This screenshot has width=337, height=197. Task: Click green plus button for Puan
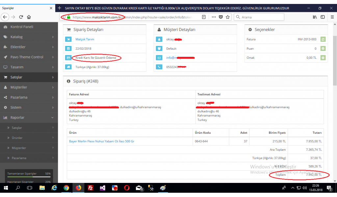[x=323, y=49]
